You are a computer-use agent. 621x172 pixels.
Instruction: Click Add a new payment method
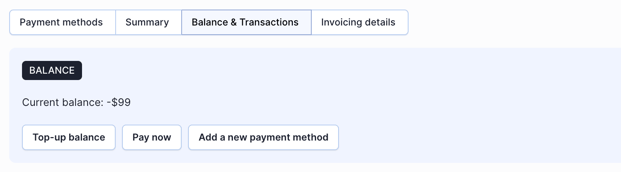pos(263,138)
